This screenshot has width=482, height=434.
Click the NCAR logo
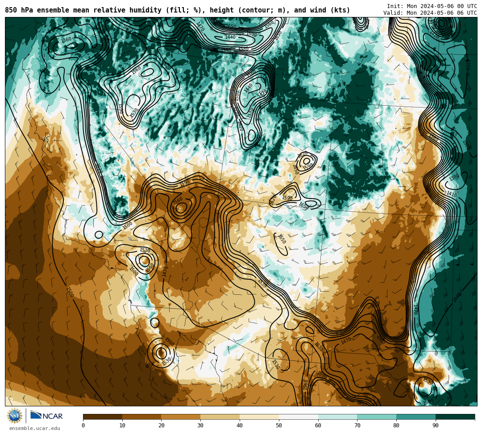46,416
